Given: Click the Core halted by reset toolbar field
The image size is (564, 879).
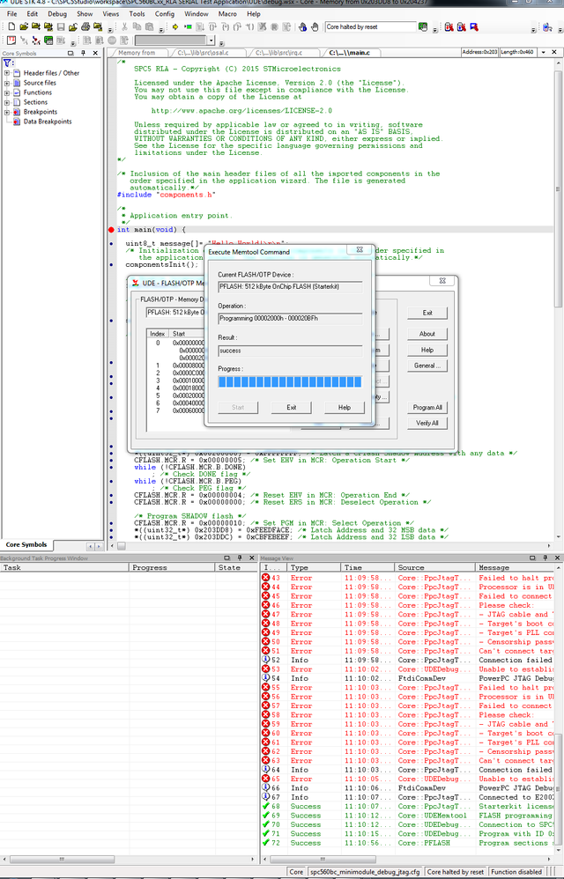Looking at the screenshot, I should [371, 26].
